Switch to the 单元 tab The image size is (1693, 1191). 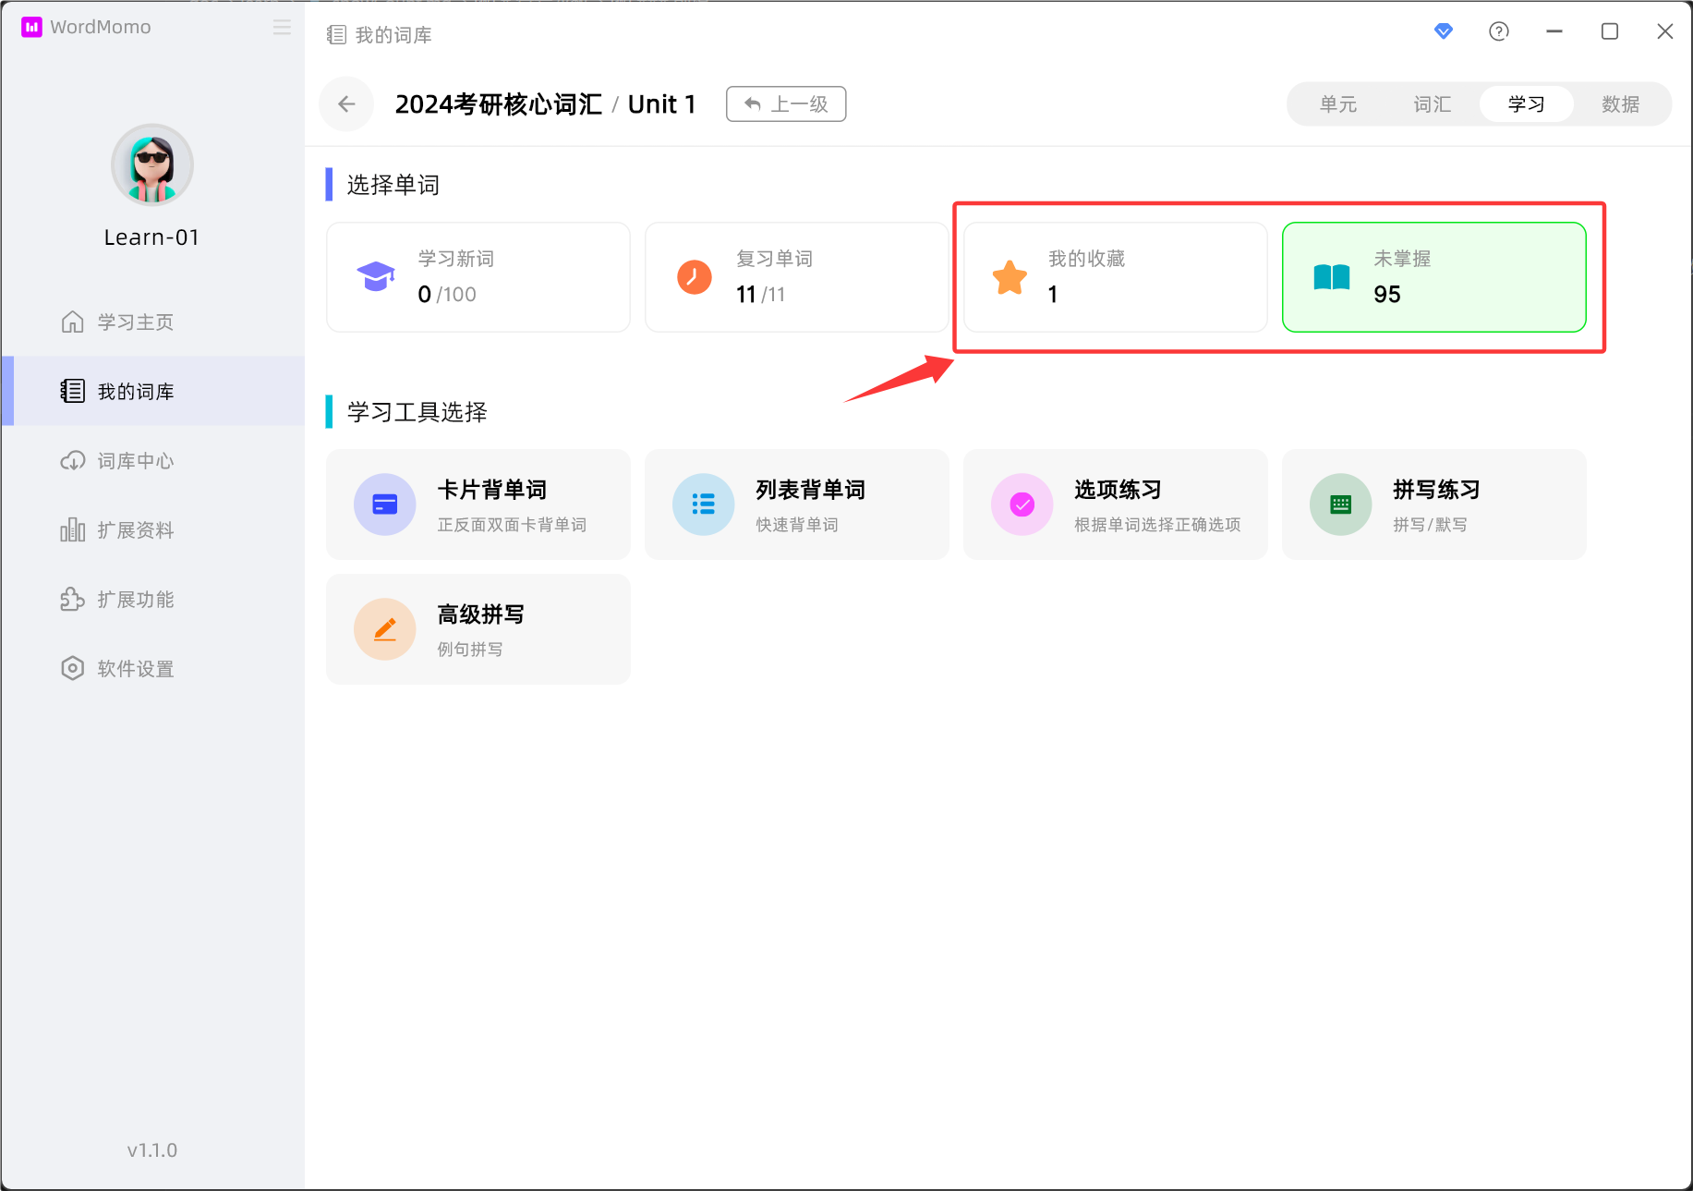point(1338,104)
